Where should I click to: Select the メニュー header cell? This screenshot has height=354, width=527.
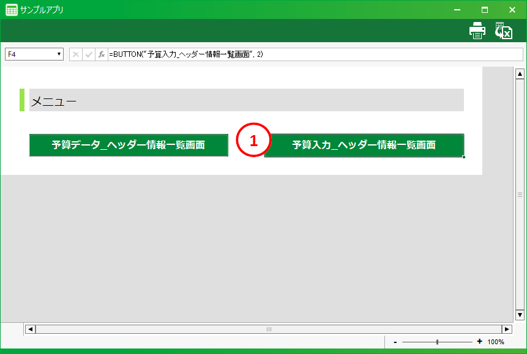tap(246, 100)
